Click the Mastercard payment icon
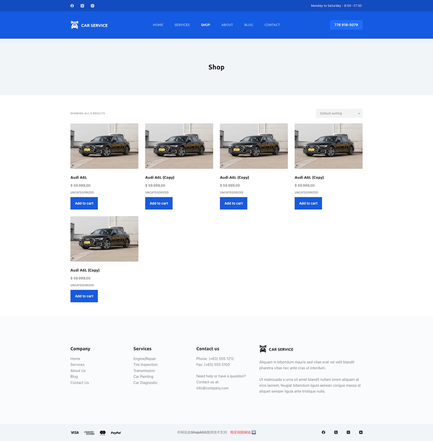The height and width of the screenshot is (441, 433). (x=103, y=432)
